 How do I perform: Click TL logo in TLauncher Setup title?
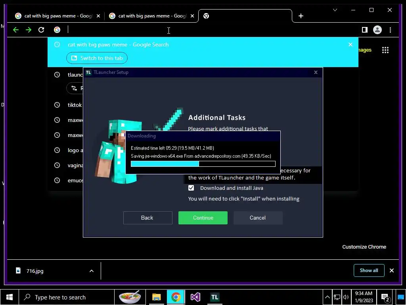[x=88, y=72]
